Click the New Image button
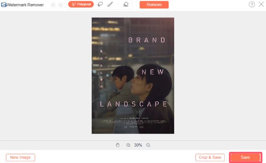Viewport: 266px width, 163px height. click(x=20, y=157)
